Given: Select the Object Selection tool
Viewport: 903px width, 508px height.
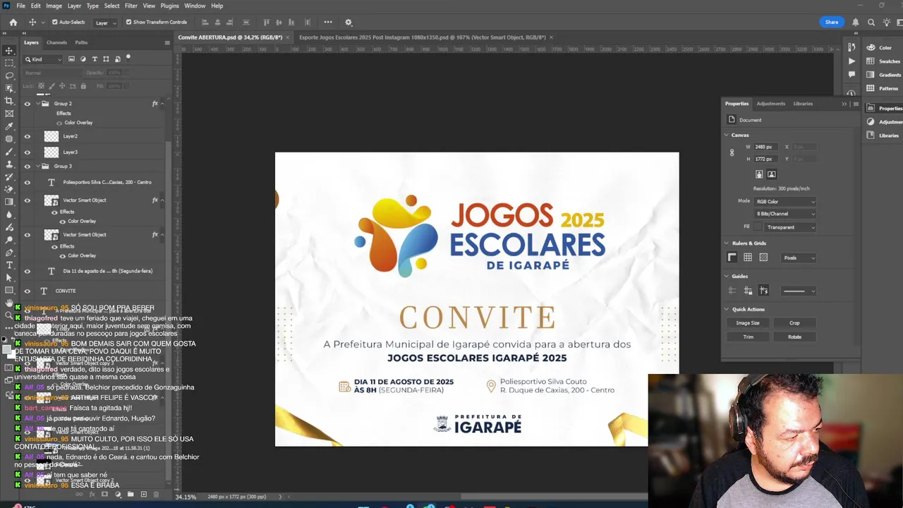Looking at the screenshot, I should 9,88.
